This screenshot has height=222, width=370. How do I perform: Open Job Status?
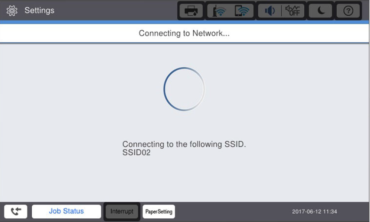(66, 211)
